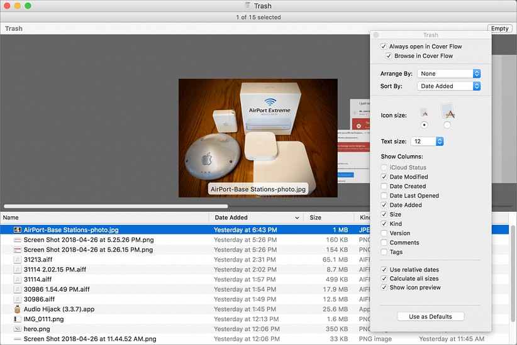The height and width of the screenshot is (345, 517).
Task: Uncheck the Kind column checkbox
Action: coord(384,224)
